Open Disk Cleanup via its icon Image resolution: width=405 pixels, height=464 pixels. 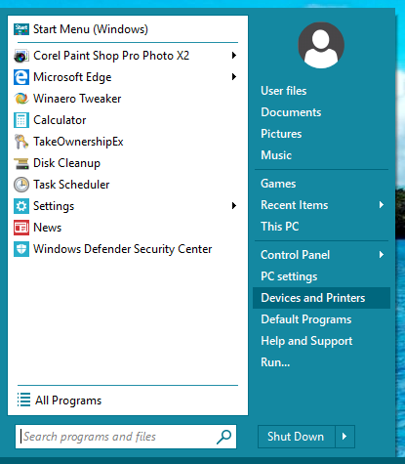click(21, 163)
